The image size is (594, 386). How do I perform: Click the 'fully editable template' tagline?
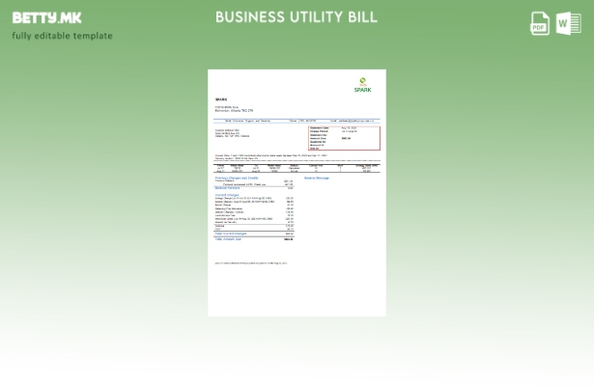pyautogui.click(x=62, y=36)
